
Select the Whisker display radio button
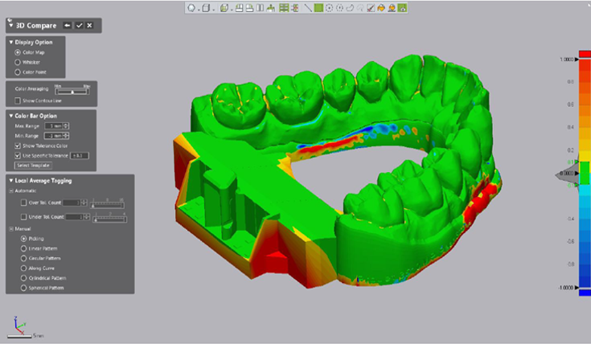[18, 62]
